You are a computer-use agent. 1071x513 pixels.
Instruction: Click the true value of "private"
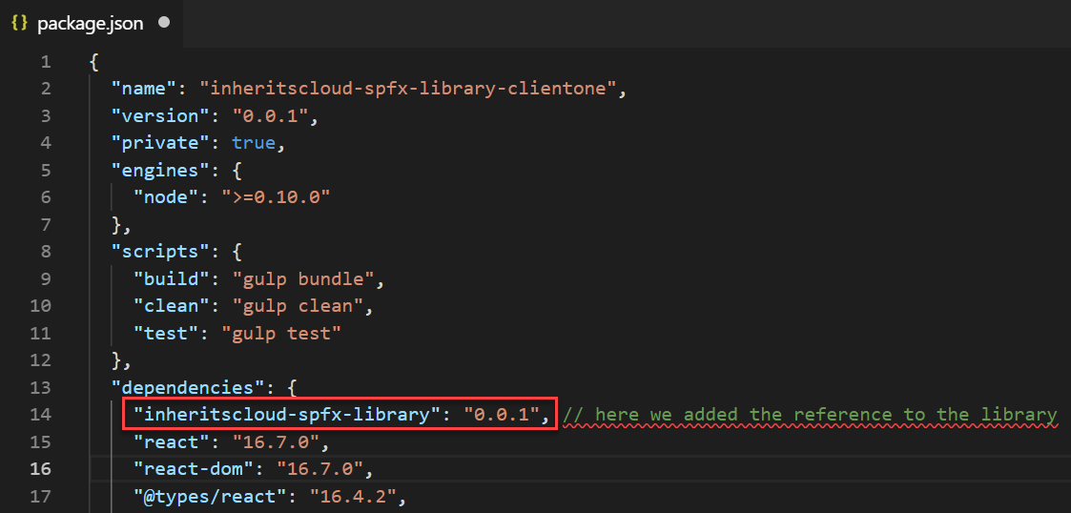254,143
